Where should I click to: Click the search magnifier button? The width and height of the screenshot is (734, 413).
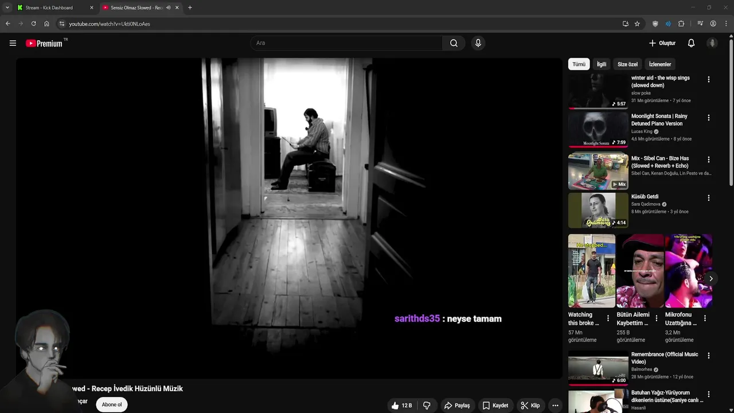pyautogui.click(x=454, y=43)
